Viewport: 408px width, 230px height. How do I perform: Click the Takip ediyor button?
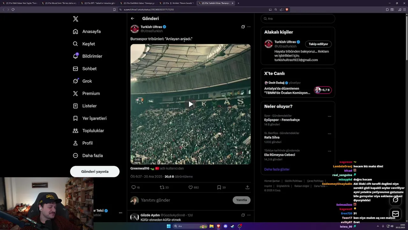click(x=318, y=44)
